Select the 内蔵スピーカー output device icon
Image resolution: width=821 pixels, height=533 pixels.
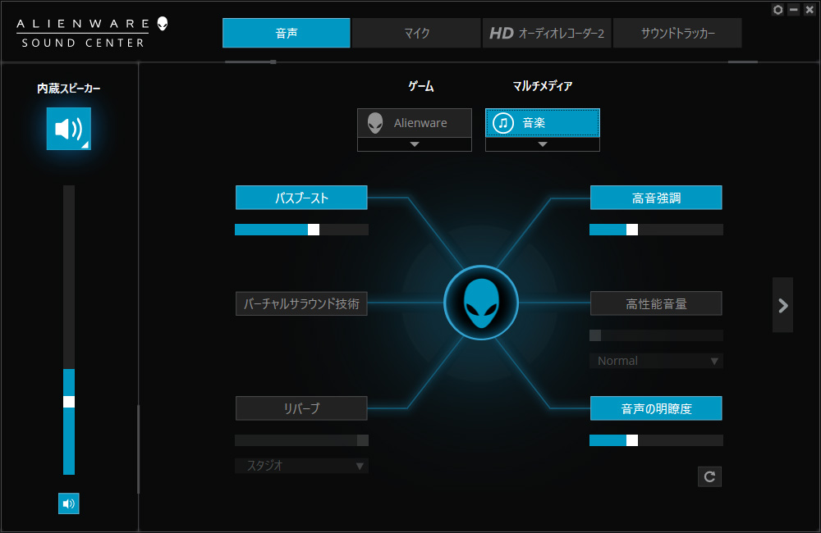[69, 129]
